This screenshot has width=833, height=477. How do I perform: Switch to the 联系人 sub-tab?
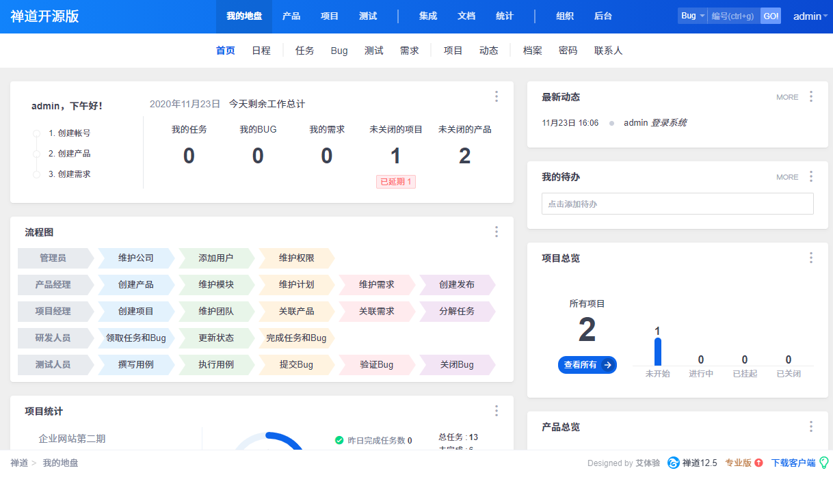point(609,51)
